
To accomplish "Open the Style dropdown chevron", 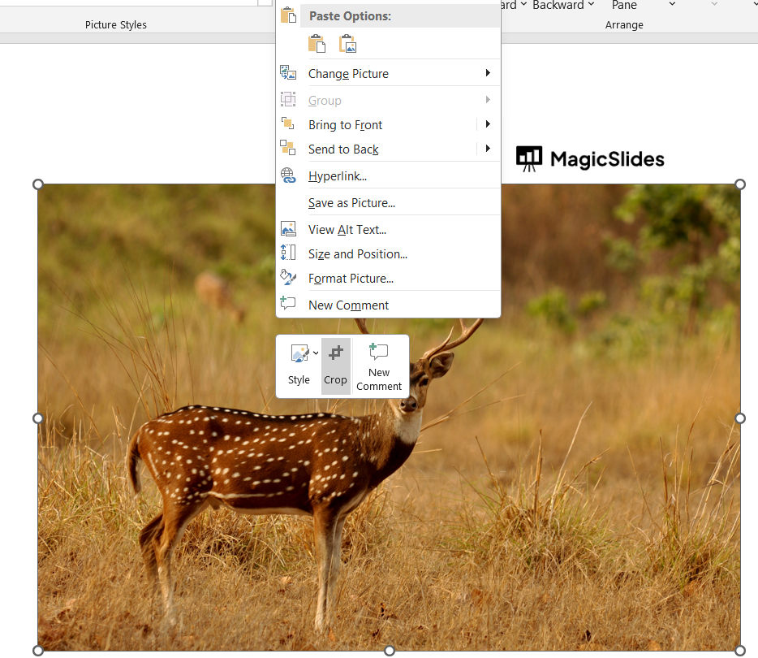I will 316,353.
